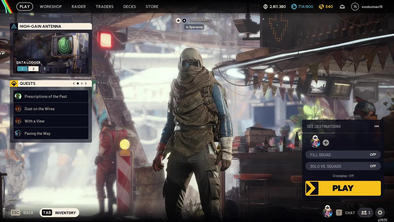Go to next quests page arrow

coord(86,84)
